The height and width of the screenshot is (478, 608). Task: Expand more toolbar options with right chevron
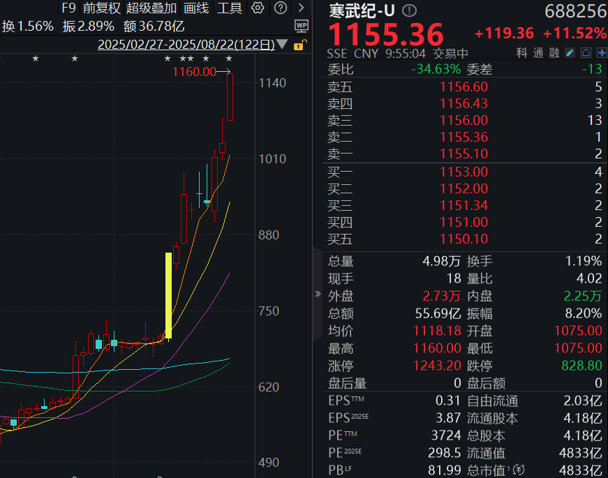click(x=302, y=8)
